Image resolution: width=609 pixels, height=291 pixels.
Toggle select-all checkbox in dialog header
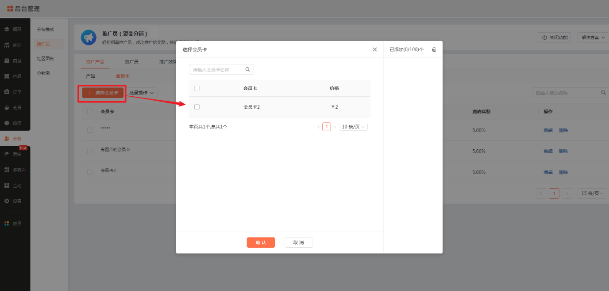[197, 88]
